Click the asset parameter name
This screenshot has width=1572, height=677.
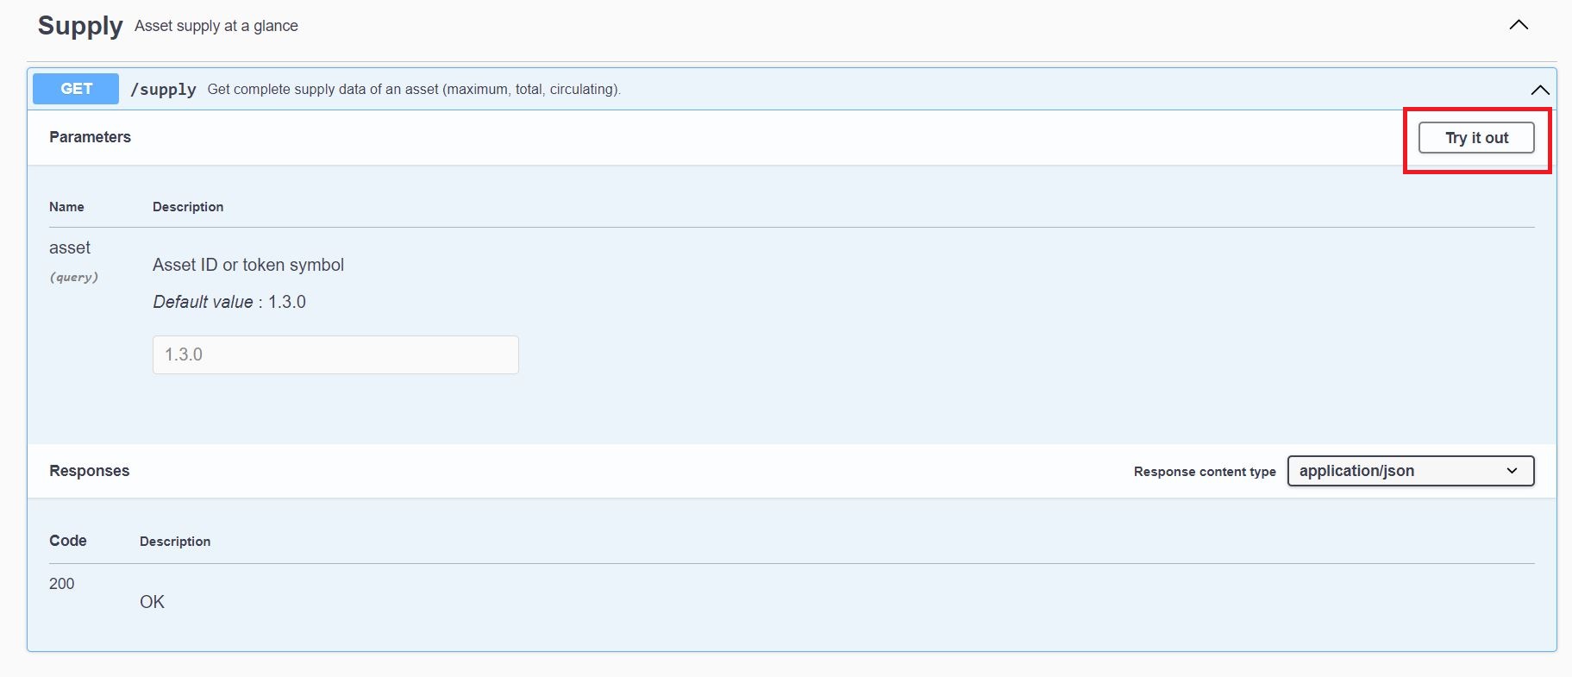[70, 248]
